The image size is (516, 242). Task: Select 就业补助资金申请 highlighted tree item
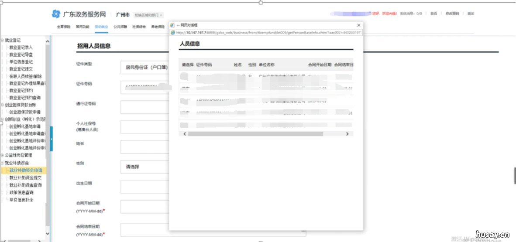coord(25,170)
